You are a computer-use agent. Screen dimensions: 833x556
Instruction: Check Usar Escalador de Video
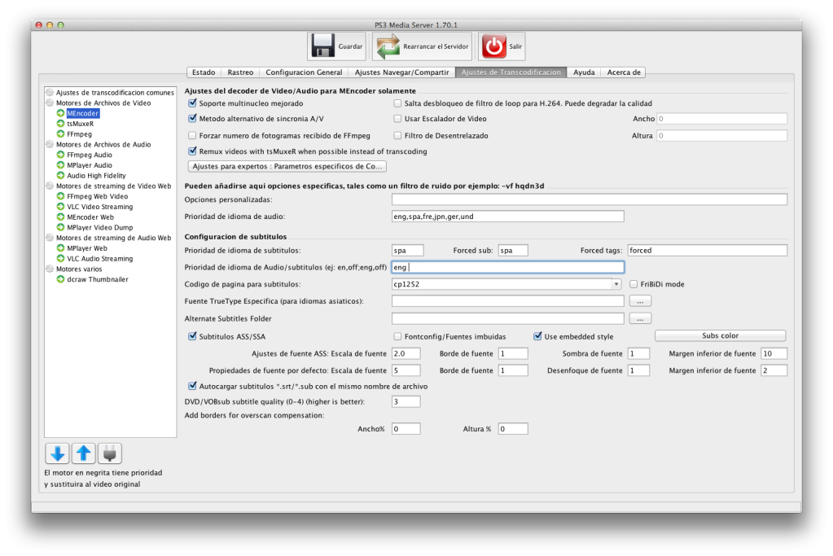[397, 118]
